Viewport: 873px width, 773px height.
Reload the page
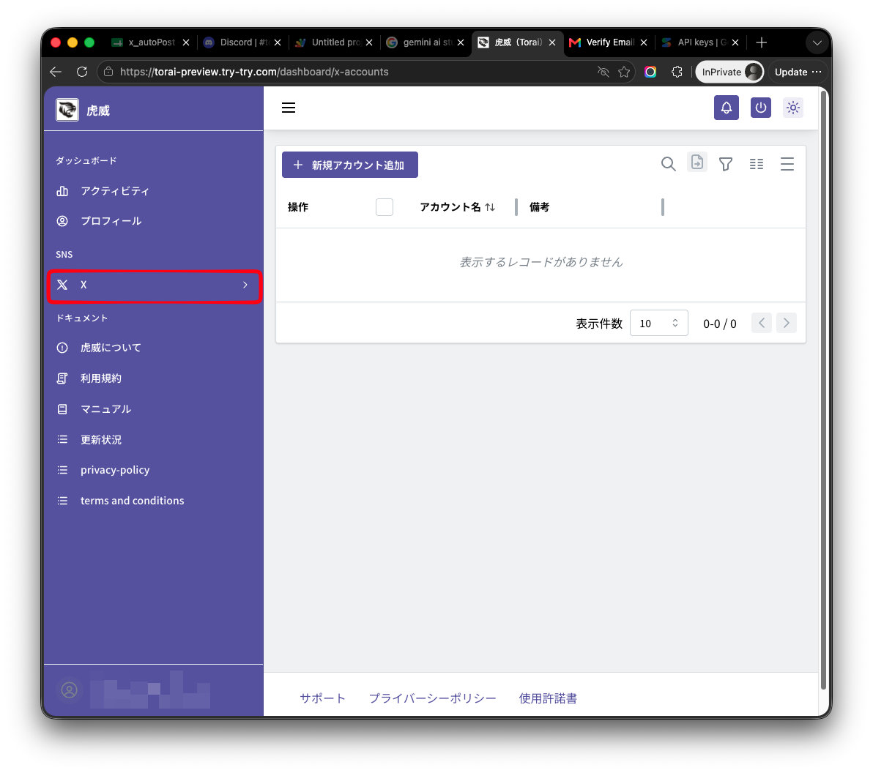tap(82, 72)
